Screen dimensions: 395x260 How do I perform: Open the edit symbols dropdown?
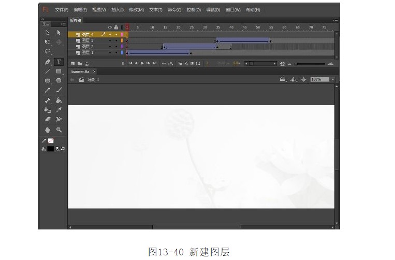pyautogui.click(x=294, y=79)
